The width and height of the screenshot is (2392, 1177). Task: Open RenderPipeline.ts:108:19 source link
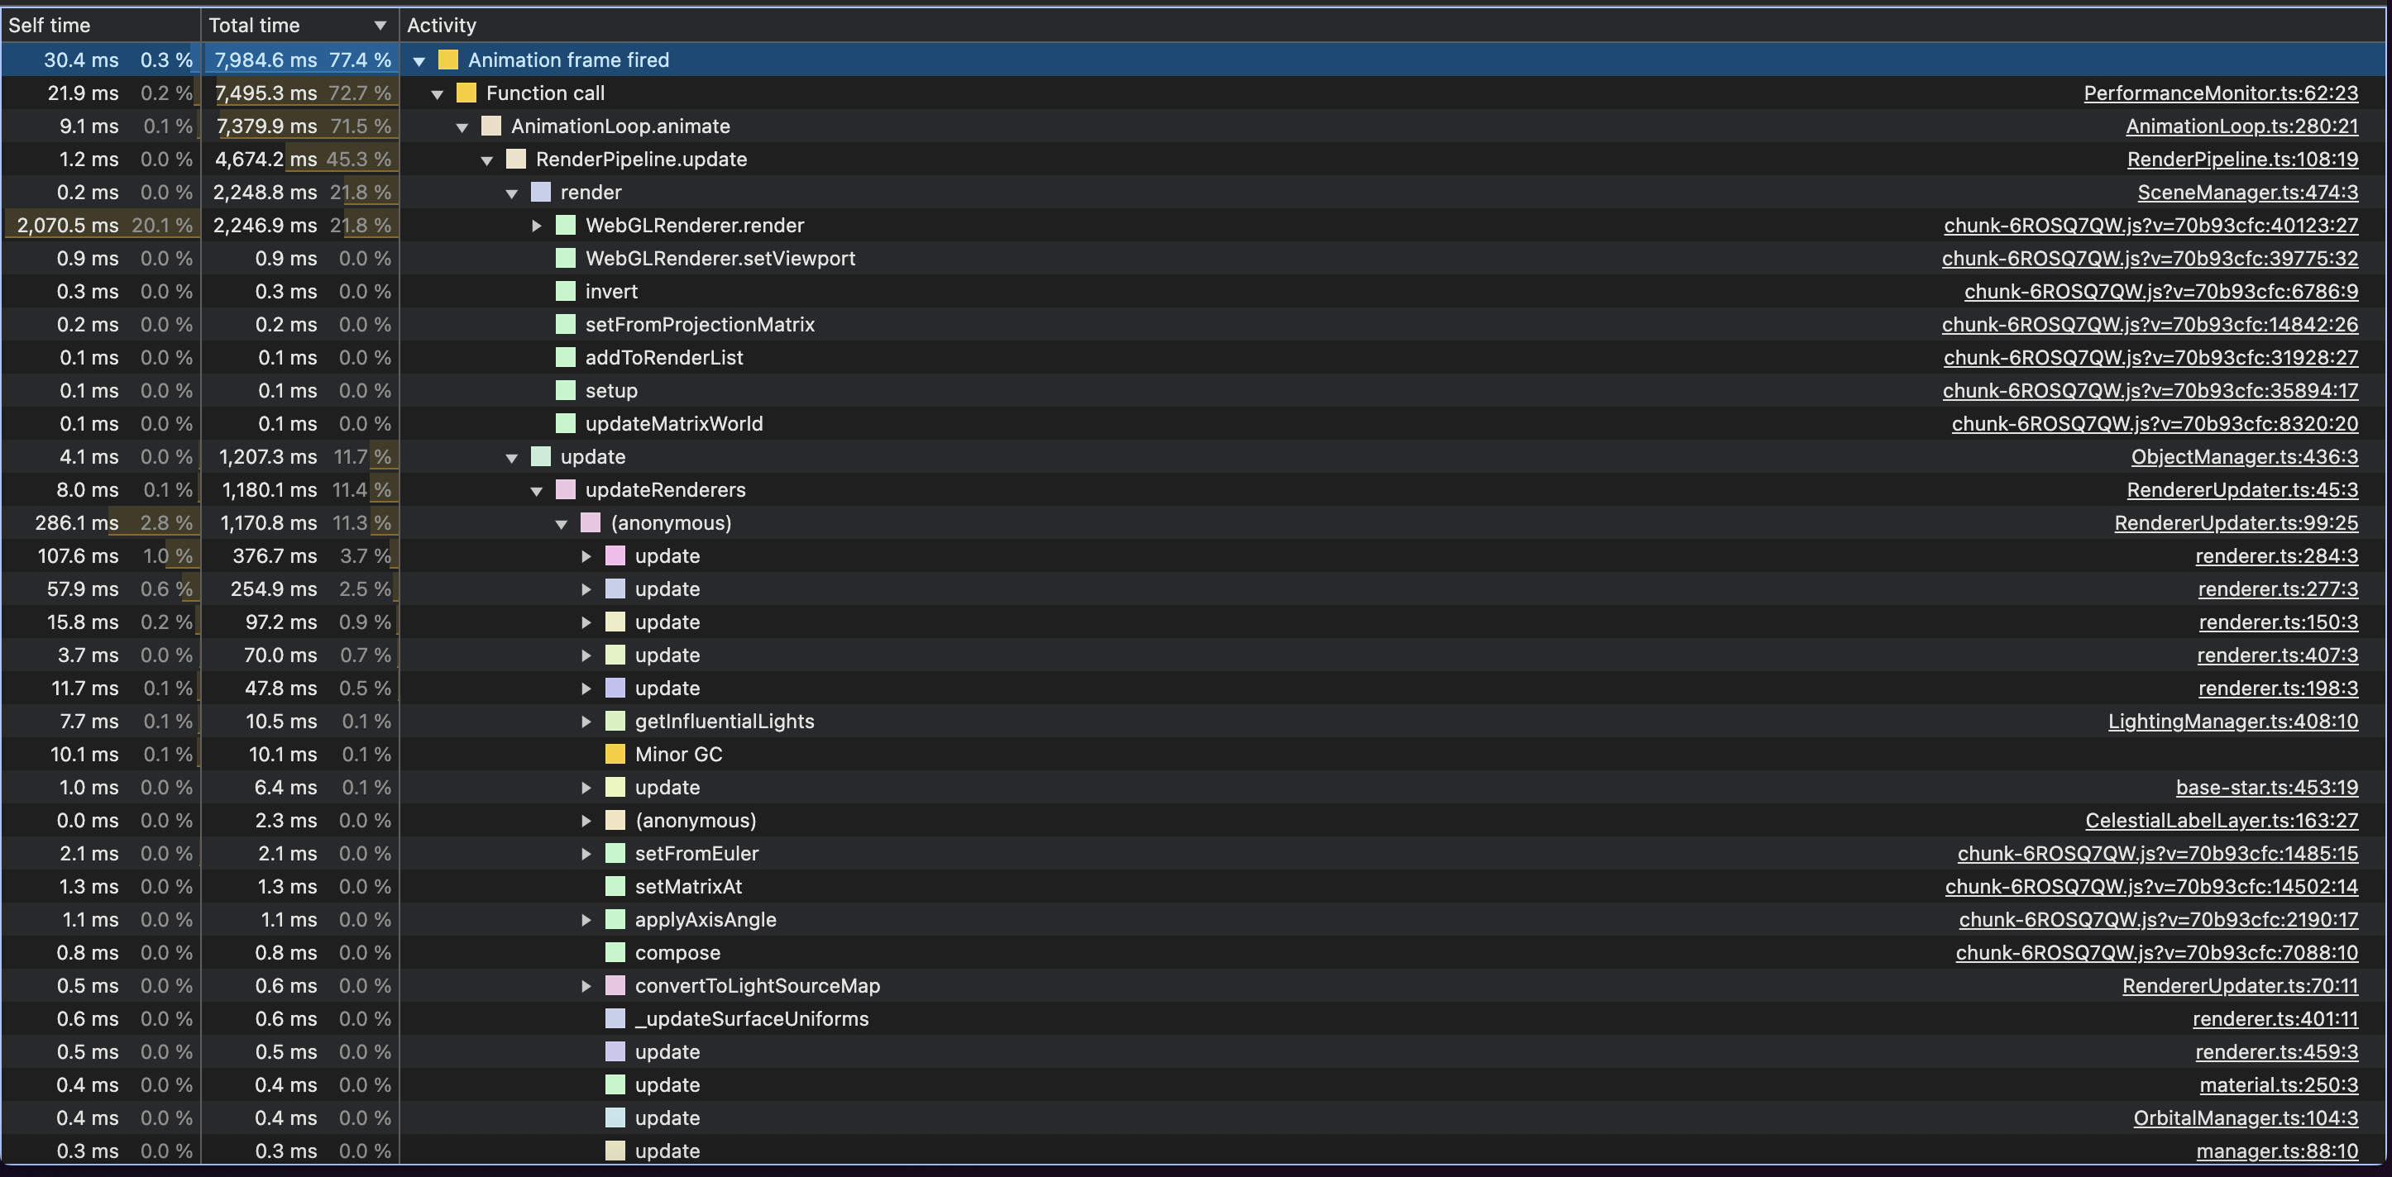pyautogui.click(x=2242, y=160)
